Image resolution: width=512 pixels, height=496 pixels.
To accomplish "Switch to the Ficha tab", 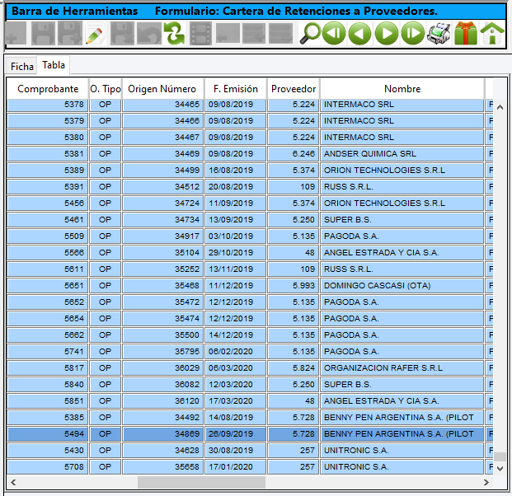I will point(22,67).
